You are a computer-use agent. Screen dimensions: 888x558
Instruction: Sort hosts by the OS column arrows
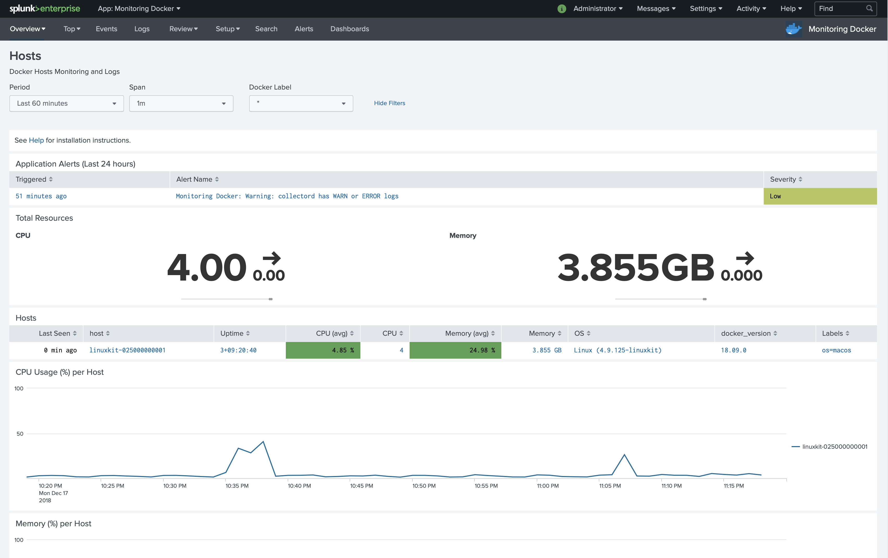click(x=589, y=333)
